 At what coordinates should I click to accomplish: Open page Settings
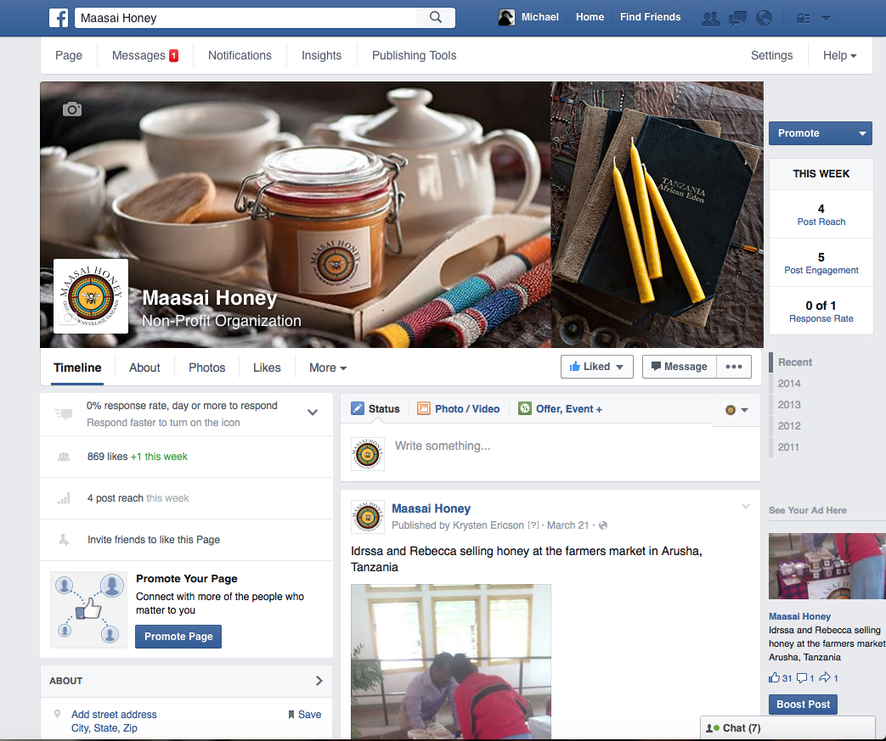coord(772,55)
